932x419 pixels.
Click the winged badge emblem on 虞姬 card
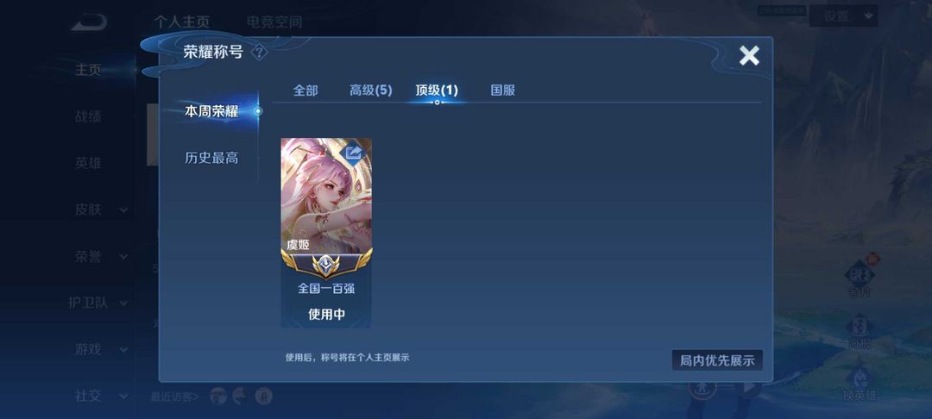click(x=326, y=264)
